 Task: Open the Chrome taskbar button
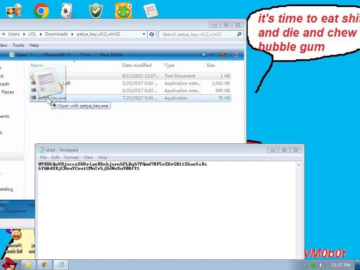pos(45,265)
